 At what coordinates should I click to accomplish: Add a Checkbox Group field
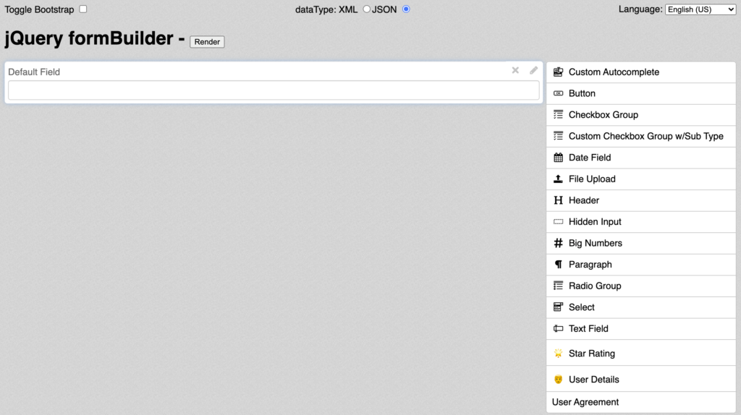641,115
